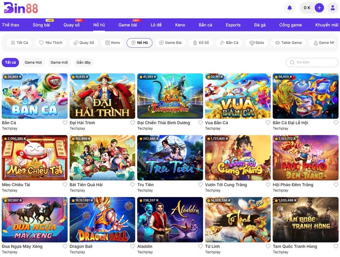Favorite the Bắn Cá game heart

point(65,123)
